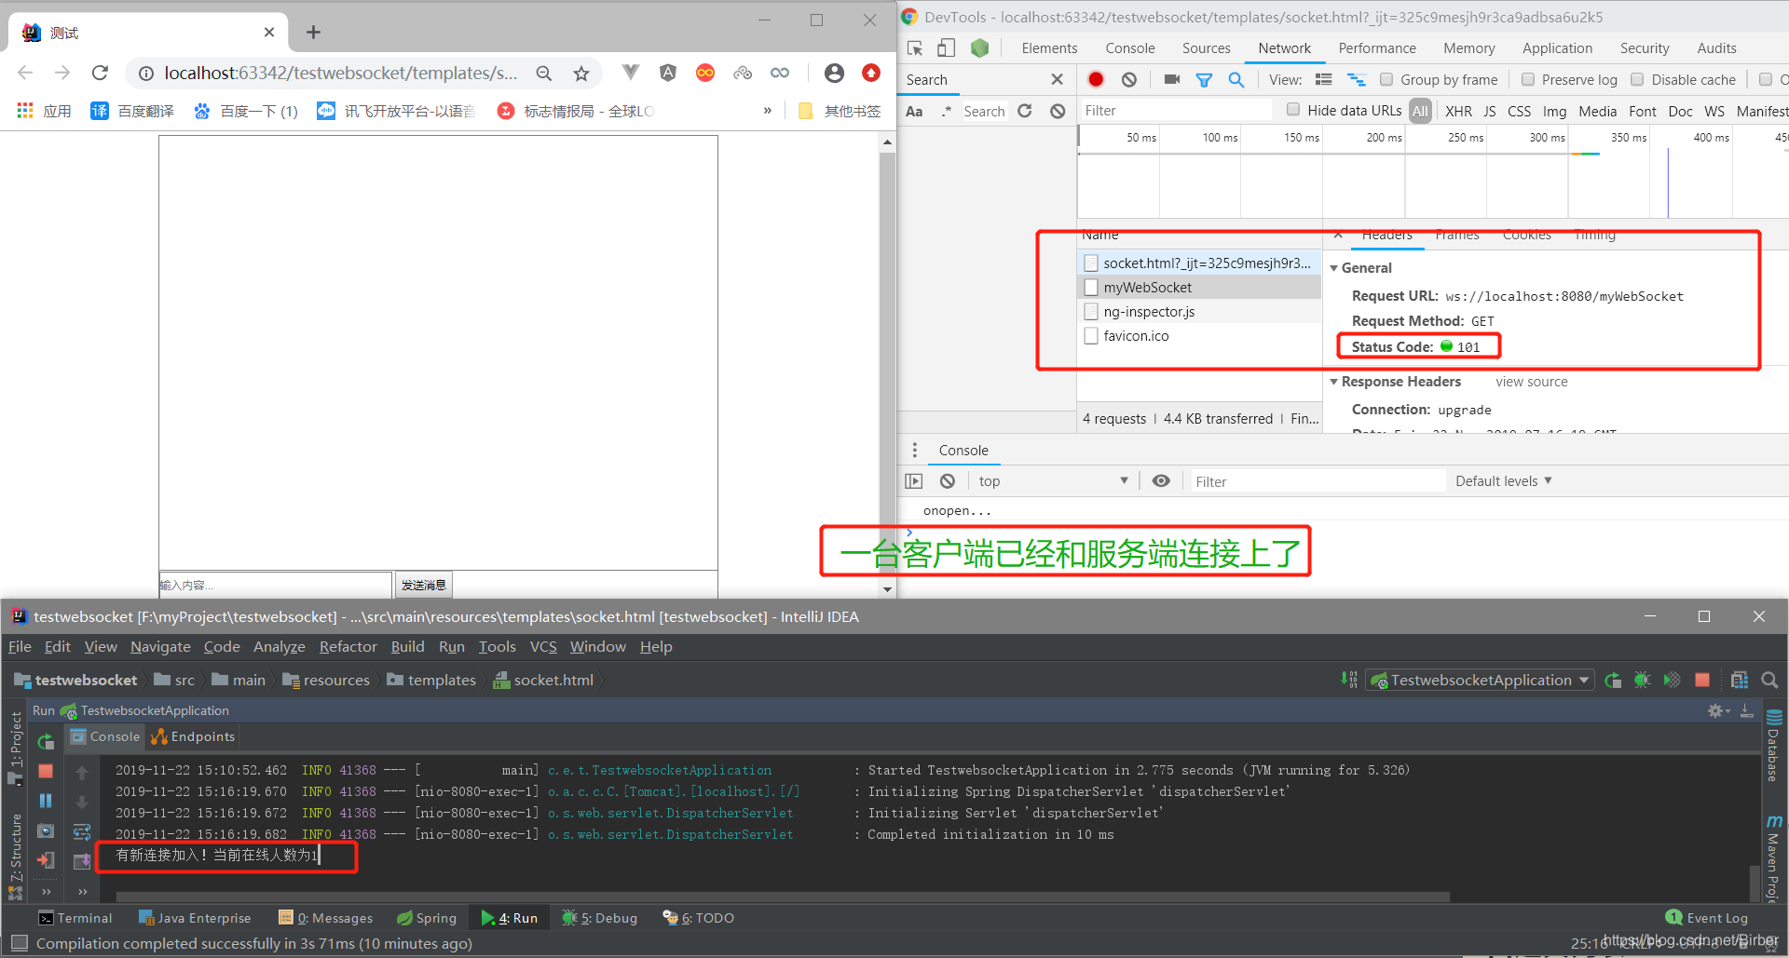1789x958 pixels.
Task: Open the TestwebsocketApplication run configuration dropdown
Action: click(x=1481, y=680)
